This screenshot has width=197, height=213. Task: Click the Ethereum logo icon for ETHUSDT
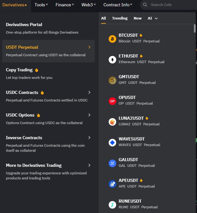(x=112, y=60)
